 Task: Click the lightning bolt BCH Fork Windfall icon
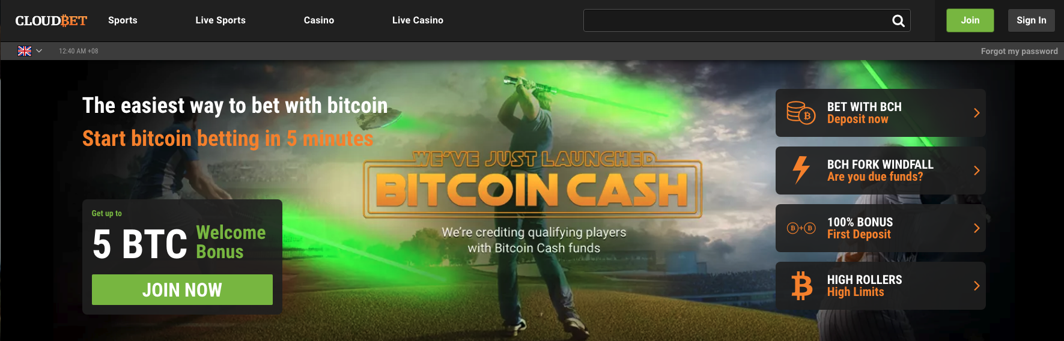801,170
